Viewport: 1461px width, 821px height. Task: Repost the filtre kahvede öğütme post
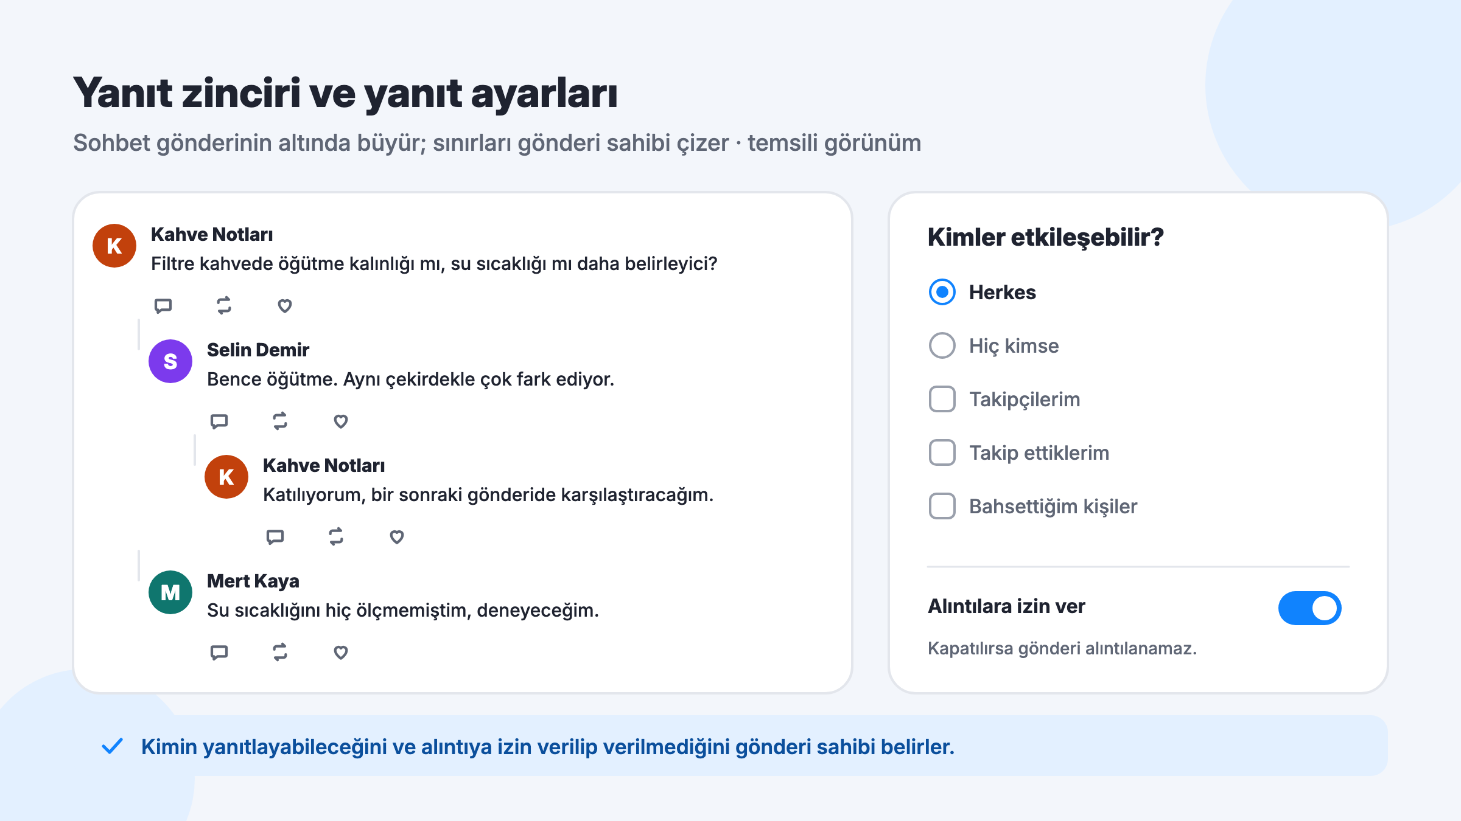(224, 305)
